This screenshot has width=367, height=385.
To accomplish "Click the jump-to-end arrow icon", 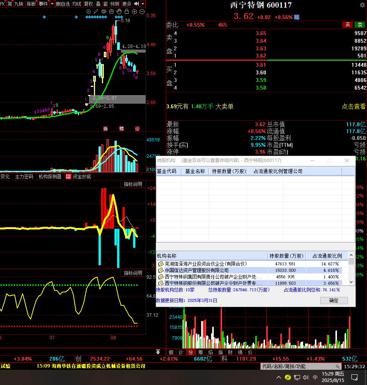I will (137, 4).
